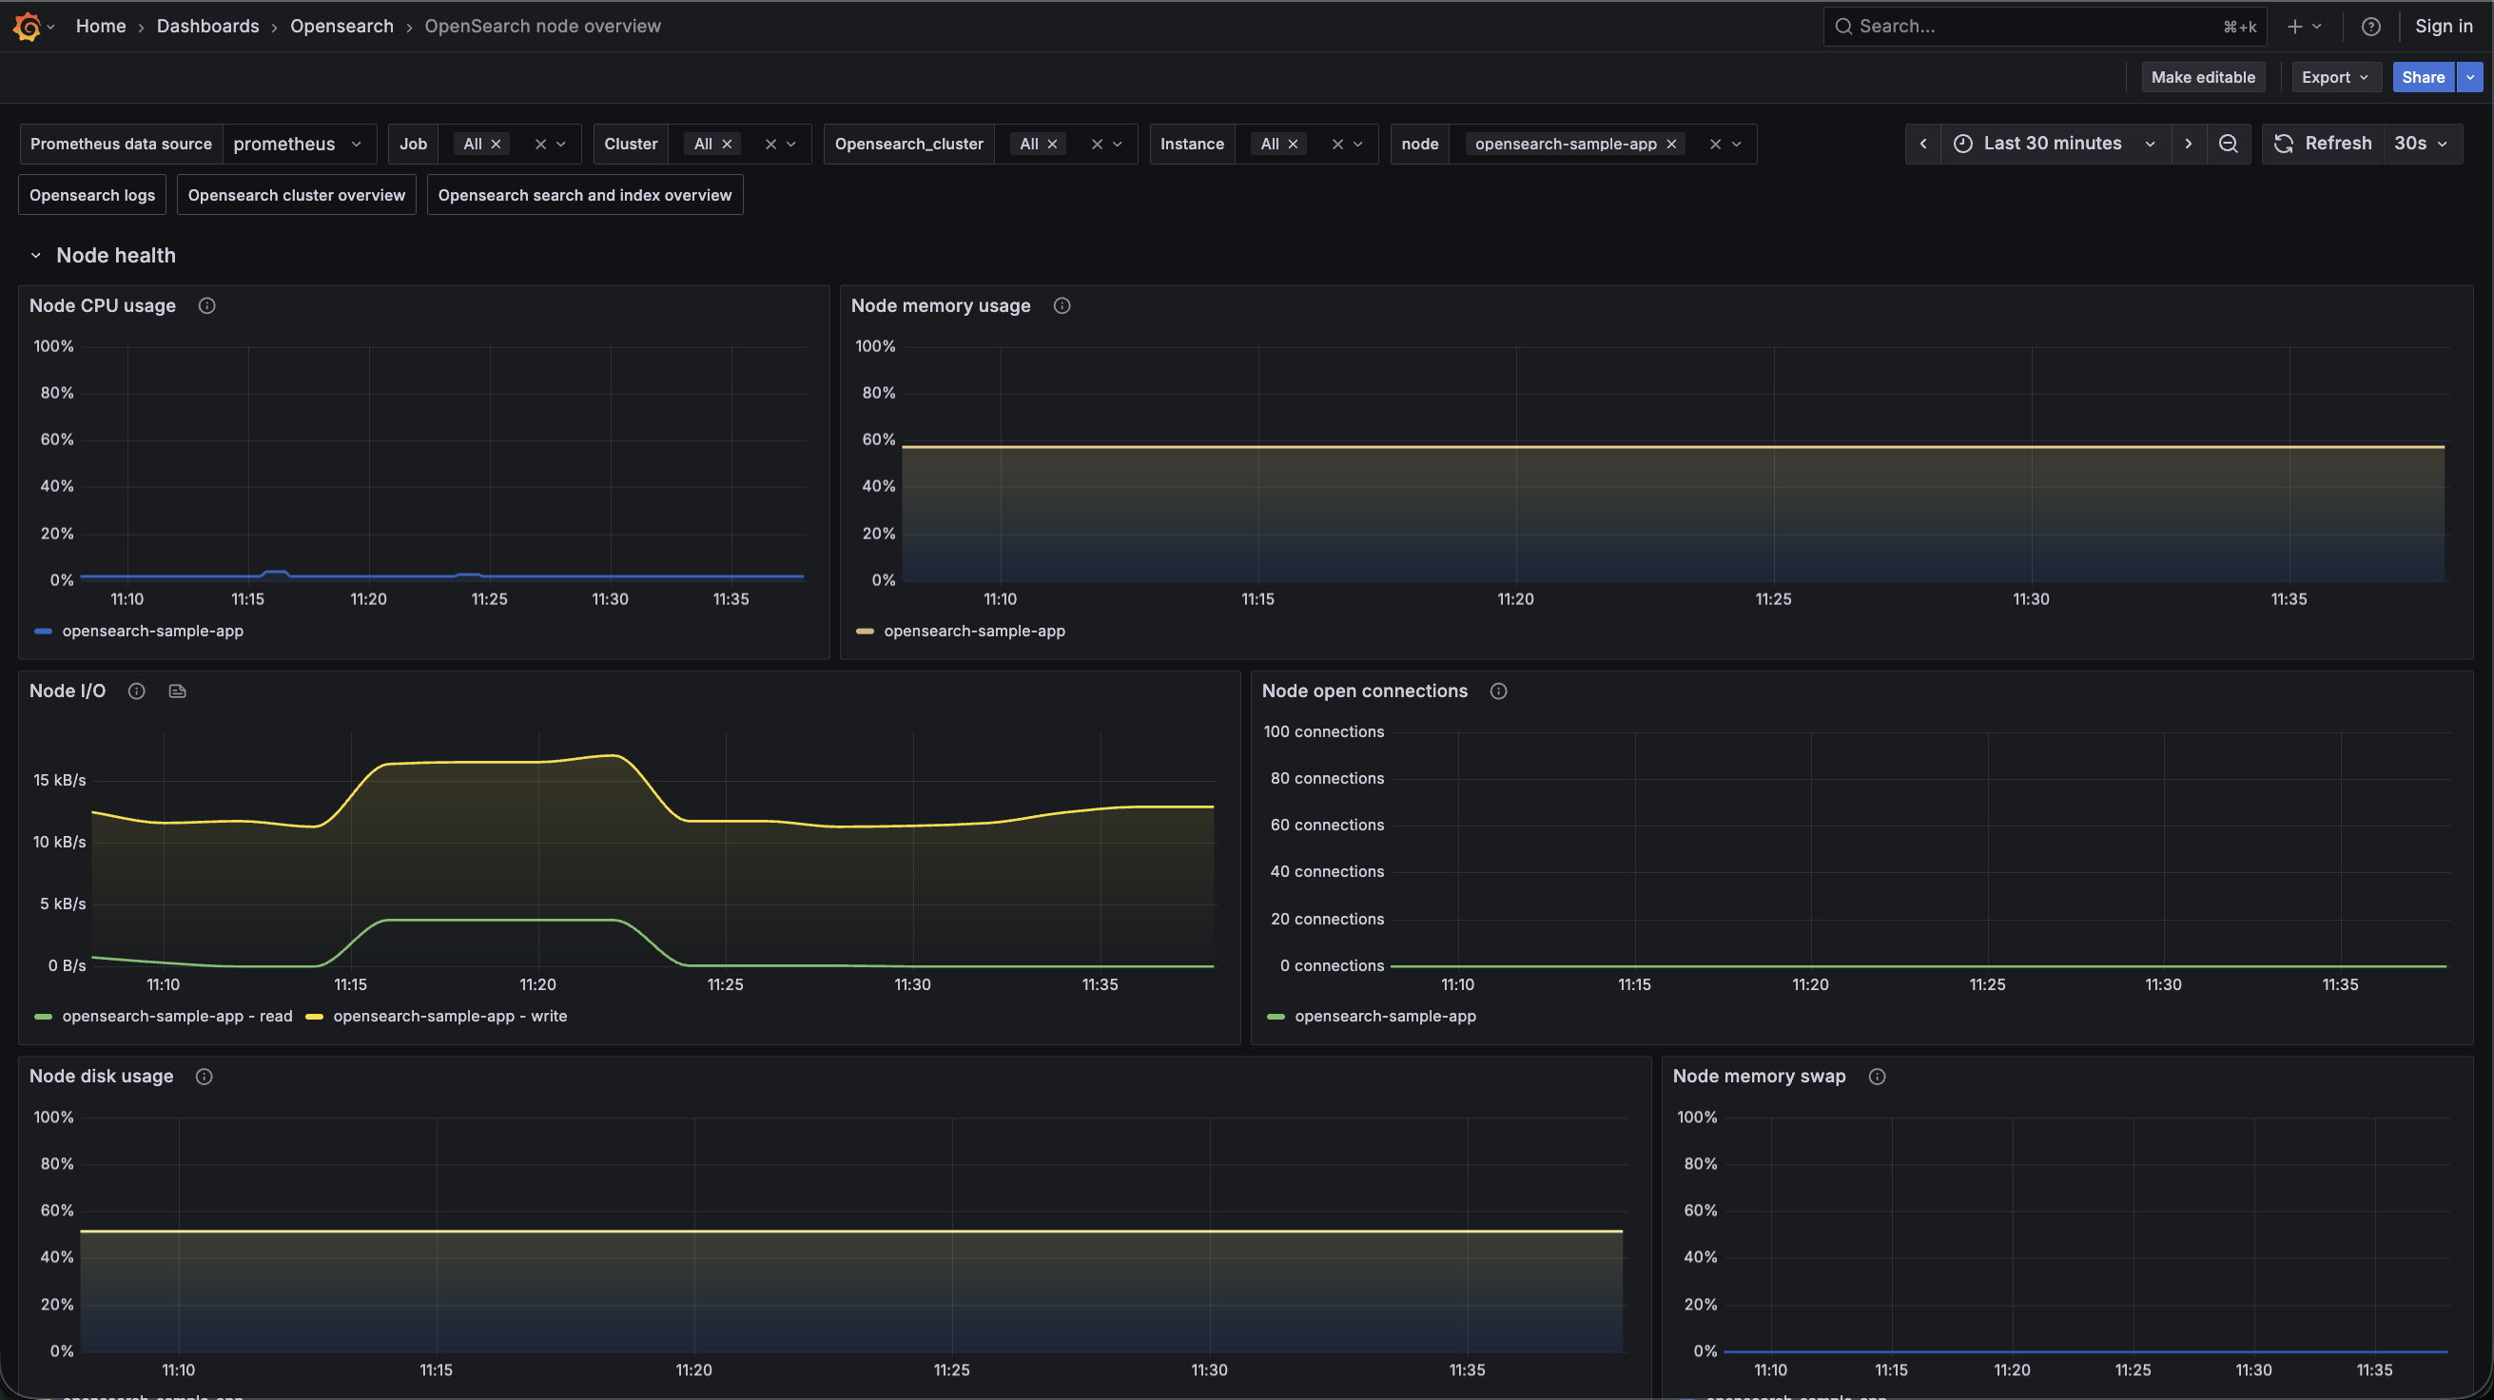Click the Share button
The width and height of the screenshot is (2494, 1400).
click(2423, 77)
